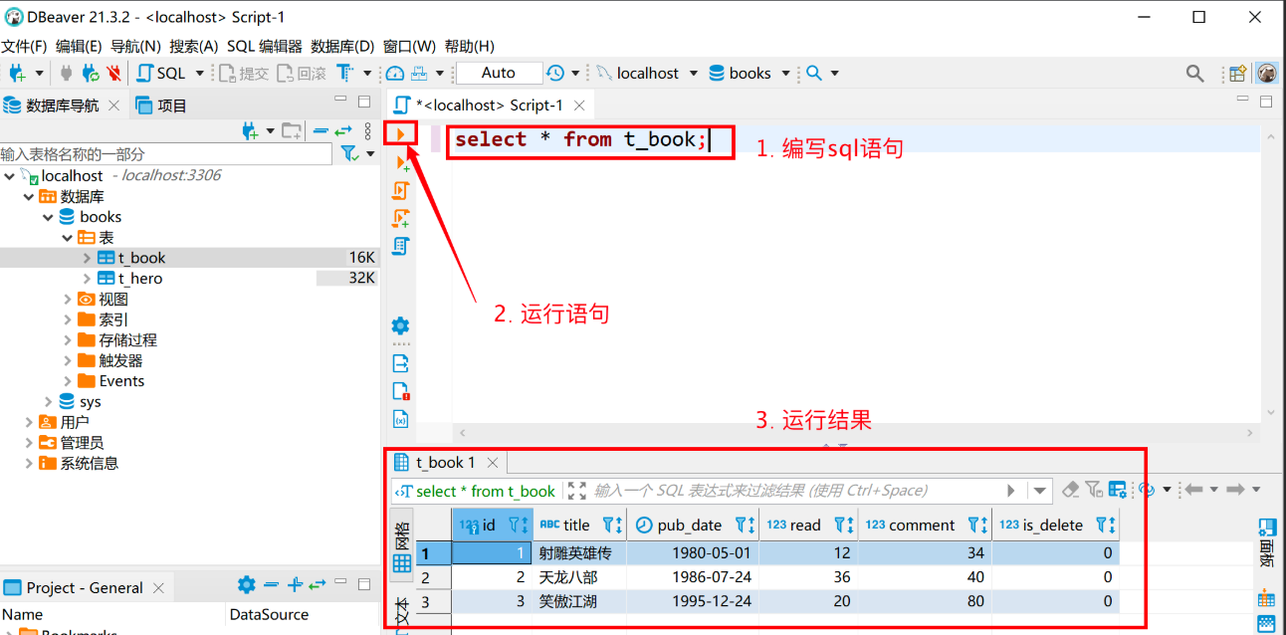Open the Auto transaction mode dropdown
Viewport: 1286px width, 635px height.
pyautogui.click(x=499, y=74)
